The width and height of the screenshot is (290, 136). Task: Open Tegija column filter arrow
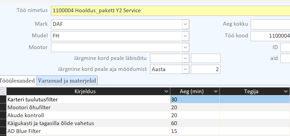click(x=286, y=91)
